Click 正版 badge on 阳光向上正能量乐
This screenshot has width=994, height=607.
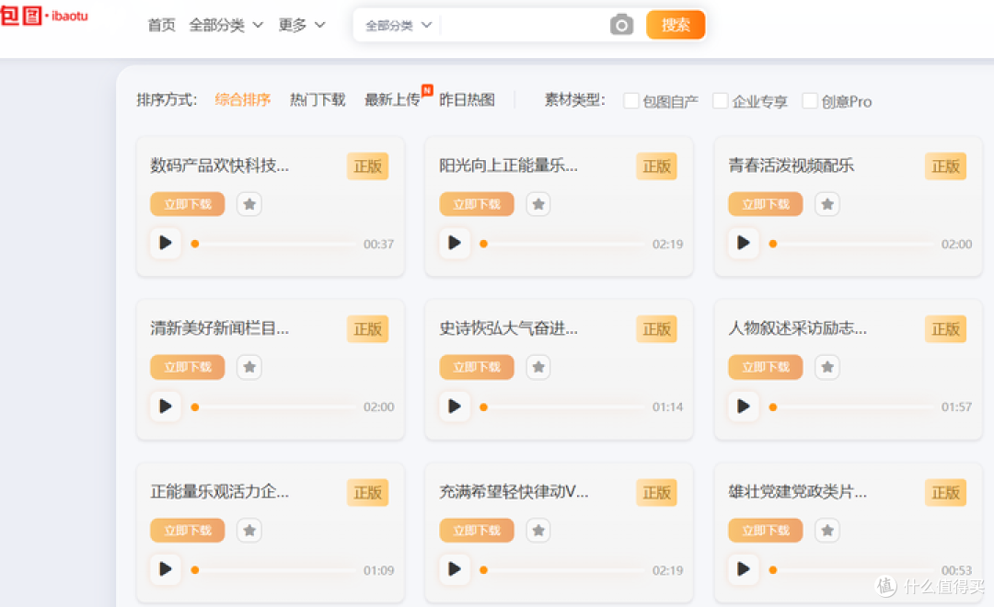657,166
